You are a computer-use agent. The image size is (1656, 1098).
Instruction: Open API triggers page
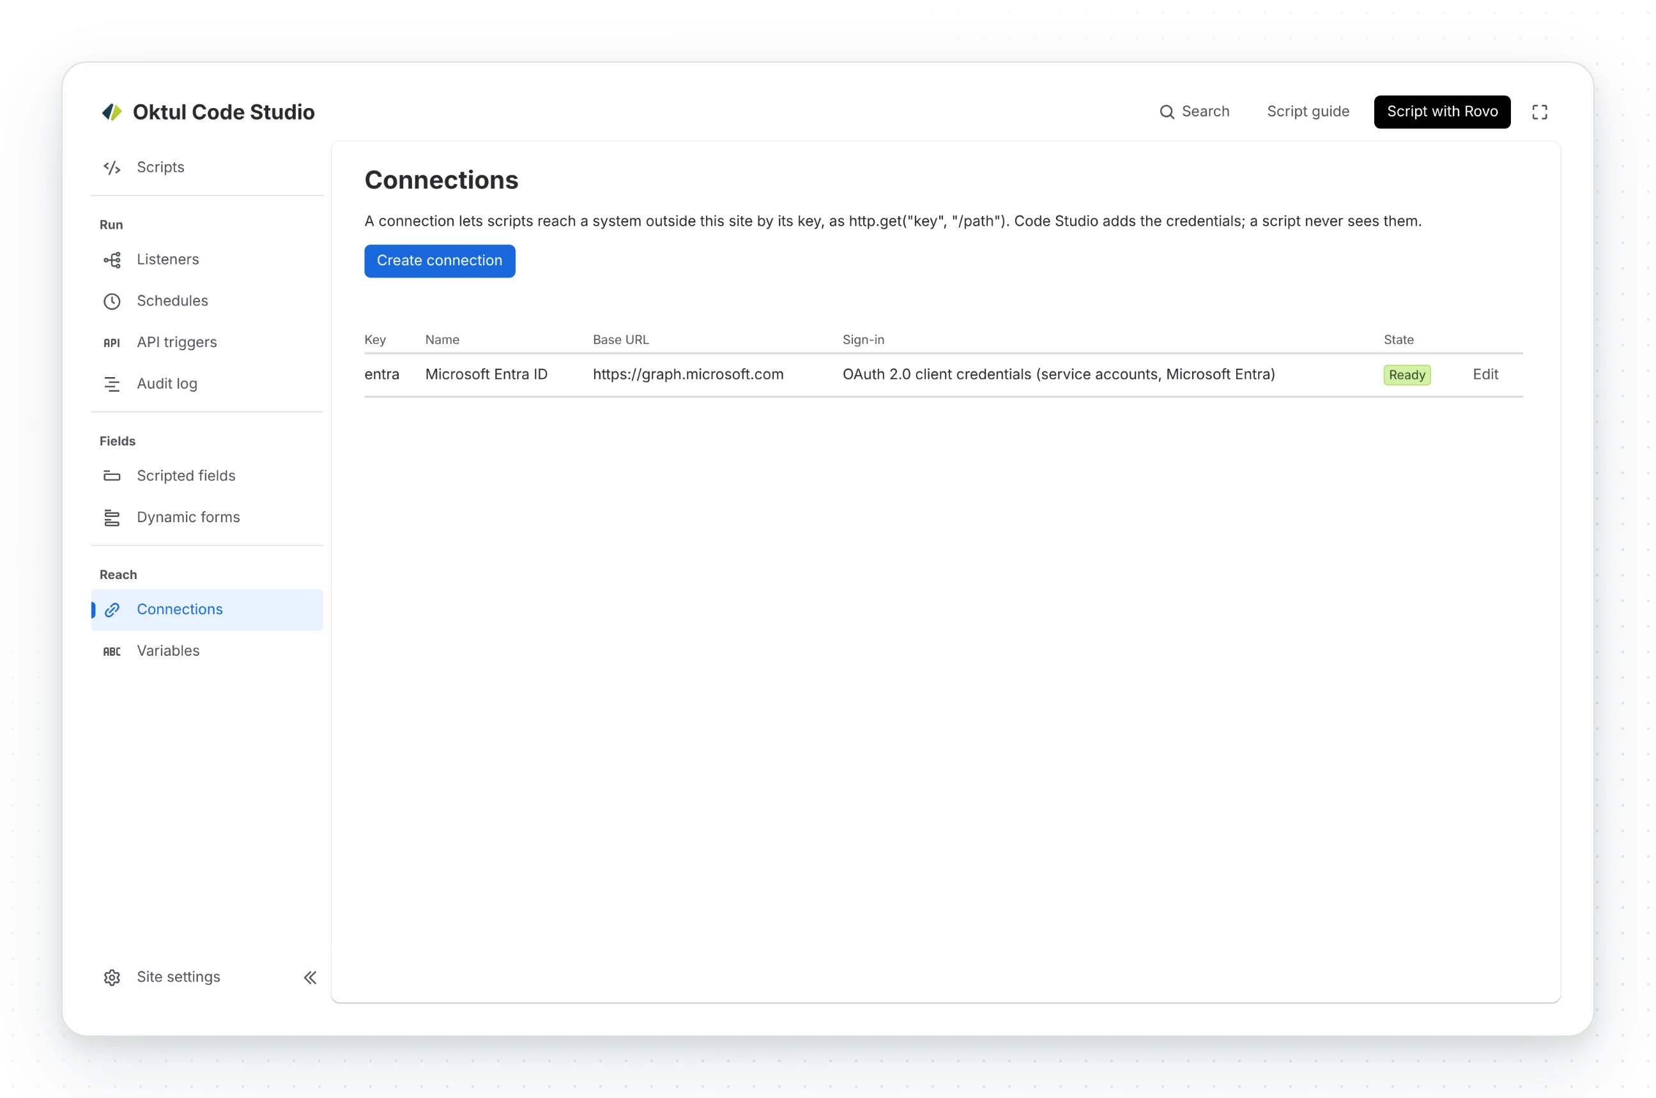(207, 343)
